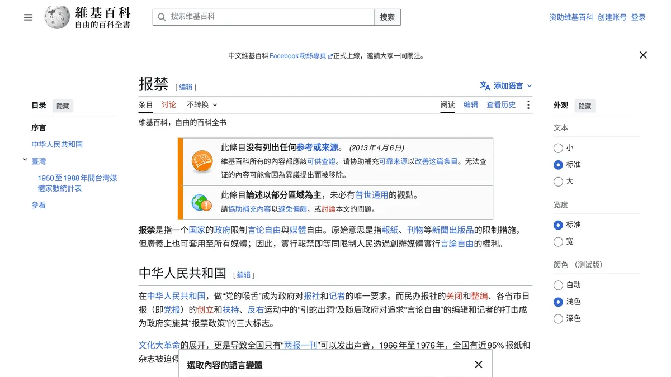Open 创建账号 link

(x=612, y=17)
